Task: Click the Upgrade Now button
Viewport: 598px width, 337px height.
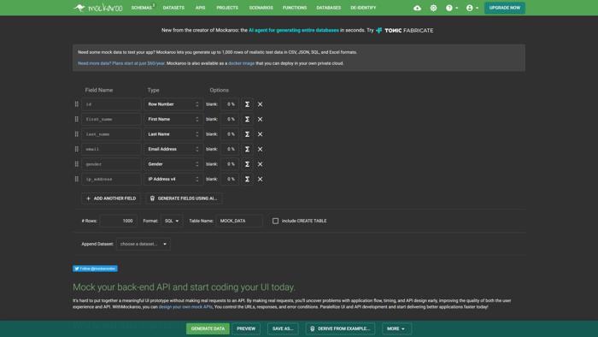Action: tap(504, 8)
